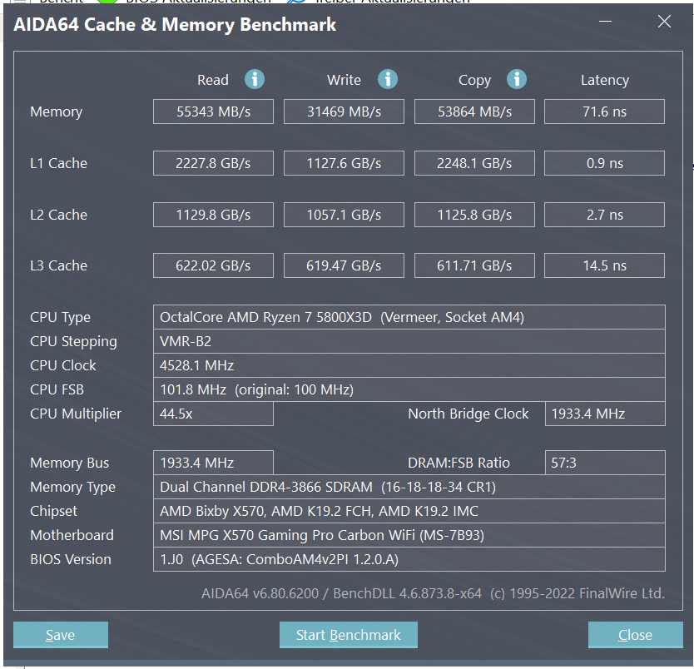Click the L1 Cache Read value box
The height and width of the screenshot is (669, 694).
213,163
